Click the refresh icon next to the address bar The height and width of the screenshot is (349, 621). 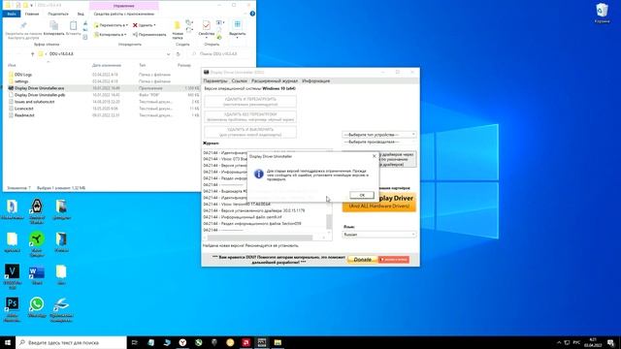click(179, 54)
